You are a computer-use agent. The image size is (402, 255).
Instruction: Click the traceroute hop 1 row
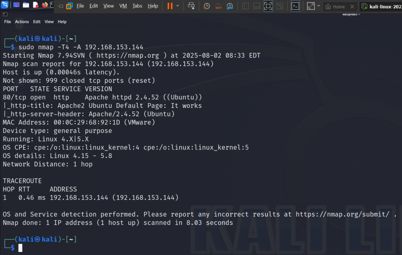click(91, 198)
